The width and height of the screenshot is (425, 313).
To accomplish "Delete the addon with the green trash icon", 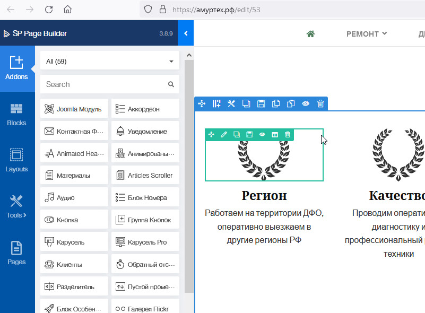I will click(x=288, y=135).
